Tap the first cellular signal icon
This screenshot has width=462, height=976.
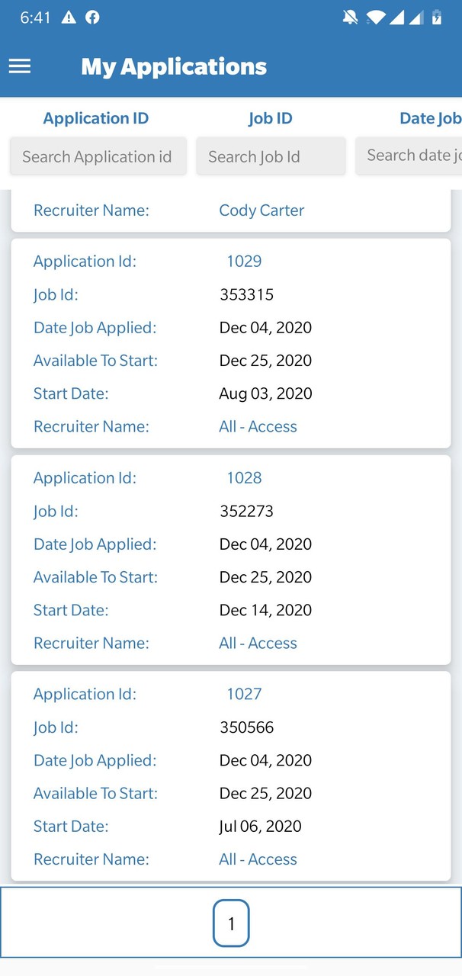(x=396, y=17)
